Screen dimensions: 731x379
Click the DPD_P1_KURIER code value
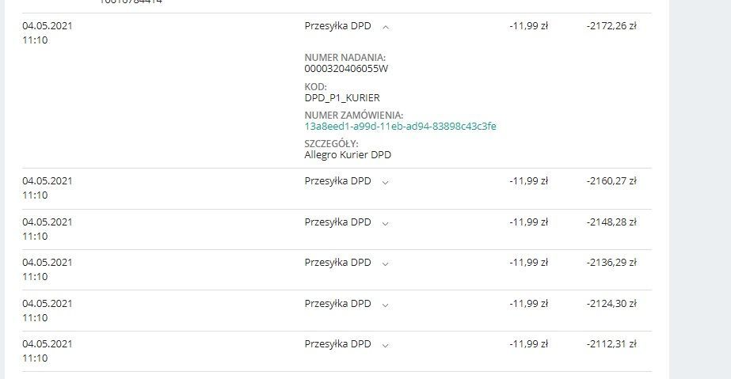(342, 98)
